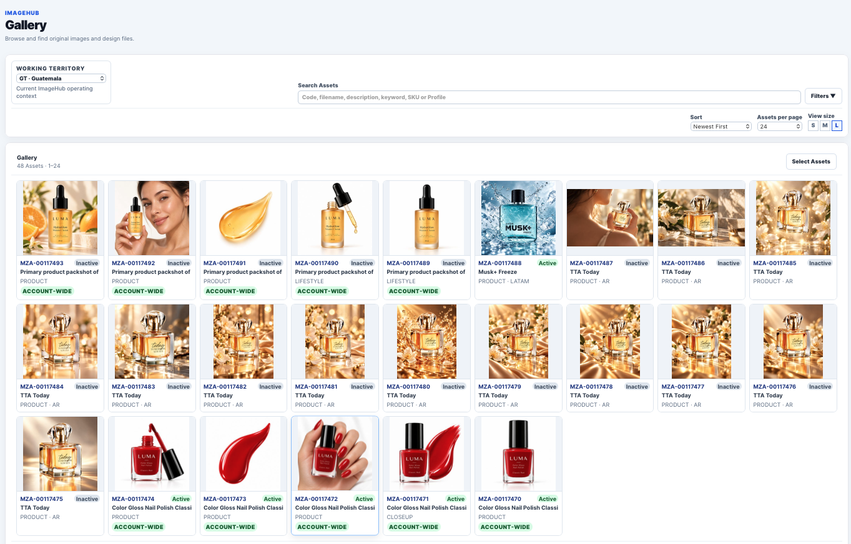This screenshot has width=851, height=544.
Task: Open the perfume thumbnail MZA-00117482
Action: click(x=243, y=342)
